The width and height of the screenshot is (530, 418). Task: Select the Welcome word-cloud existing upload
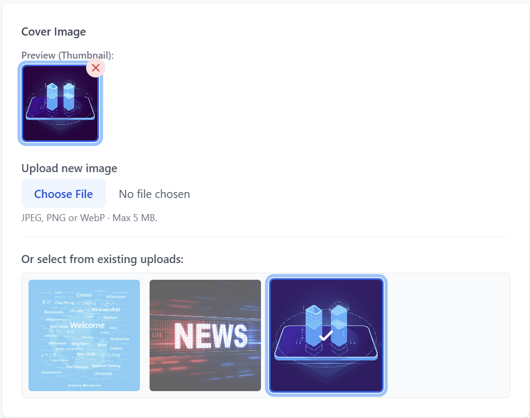coord(84,335)
